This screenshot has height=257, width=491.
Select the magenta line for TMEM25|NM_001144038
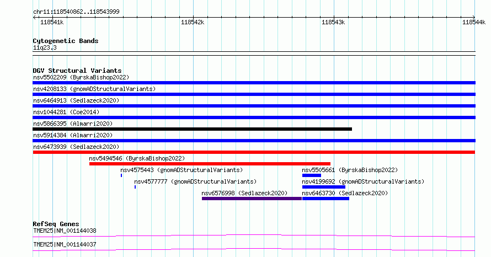point(254,235)
